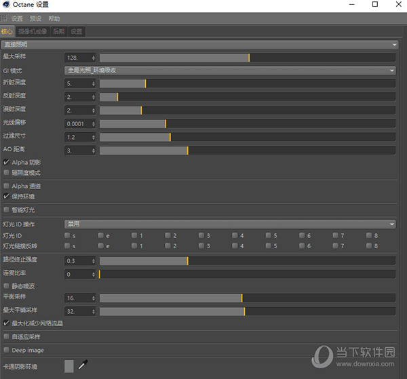This screenshot has width=407, height=379.
Task: Open the 灯光 ID 操作 dropdown
Action: point(230,224)
